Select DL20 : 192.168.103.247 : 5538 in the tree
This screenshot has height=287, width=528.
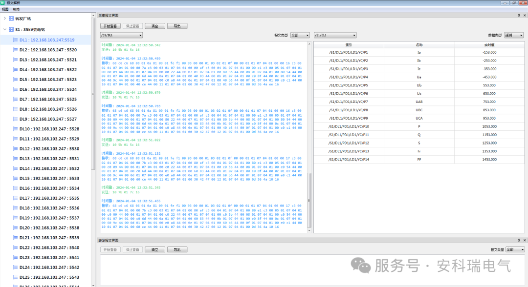[x=48, y=228]
